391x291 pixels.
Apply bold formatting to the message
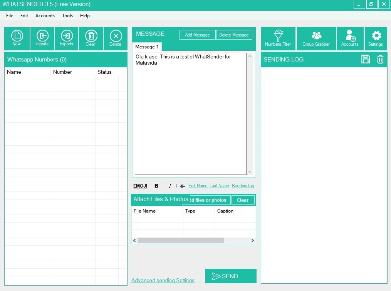tap(156, 186)
